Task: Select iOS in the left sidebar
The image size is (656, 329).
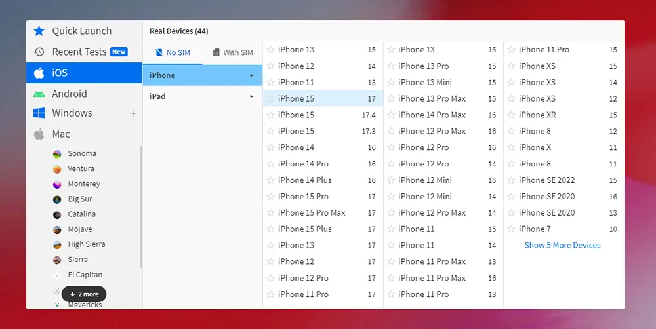Action: tap(84, 73)
